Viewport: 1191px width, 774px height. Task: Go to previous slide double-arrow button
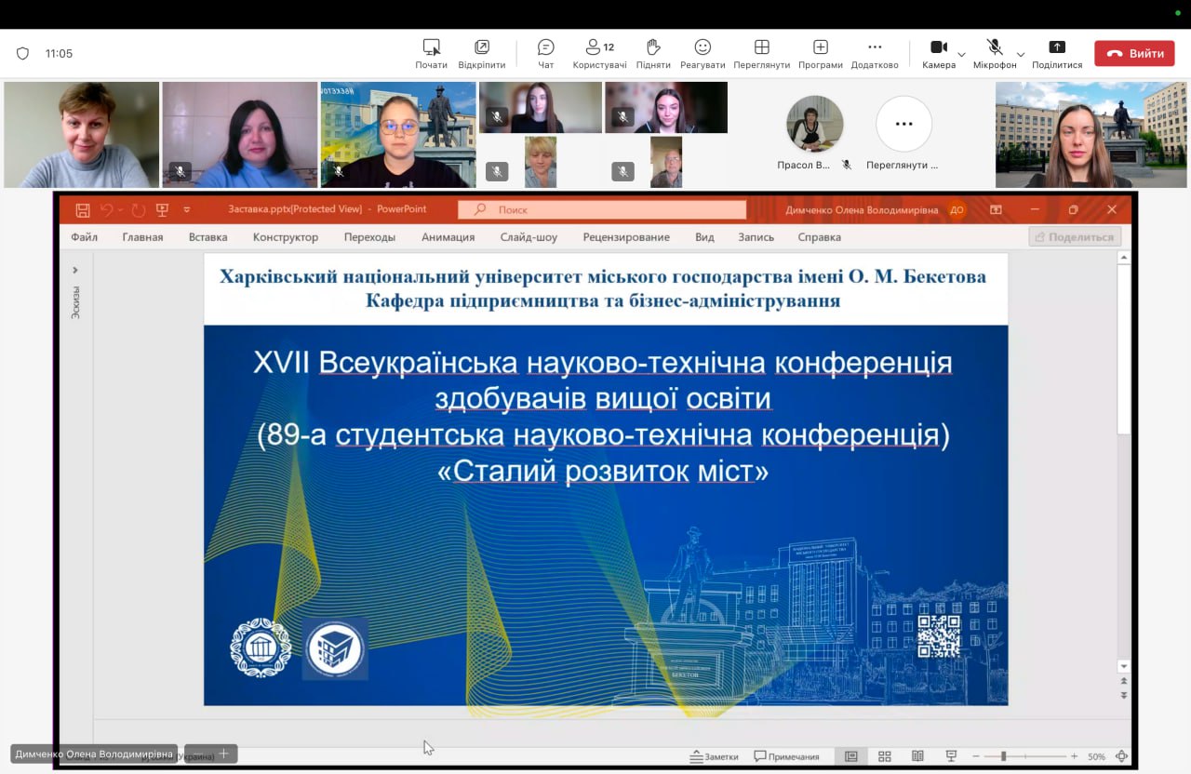coord(1124,682)
